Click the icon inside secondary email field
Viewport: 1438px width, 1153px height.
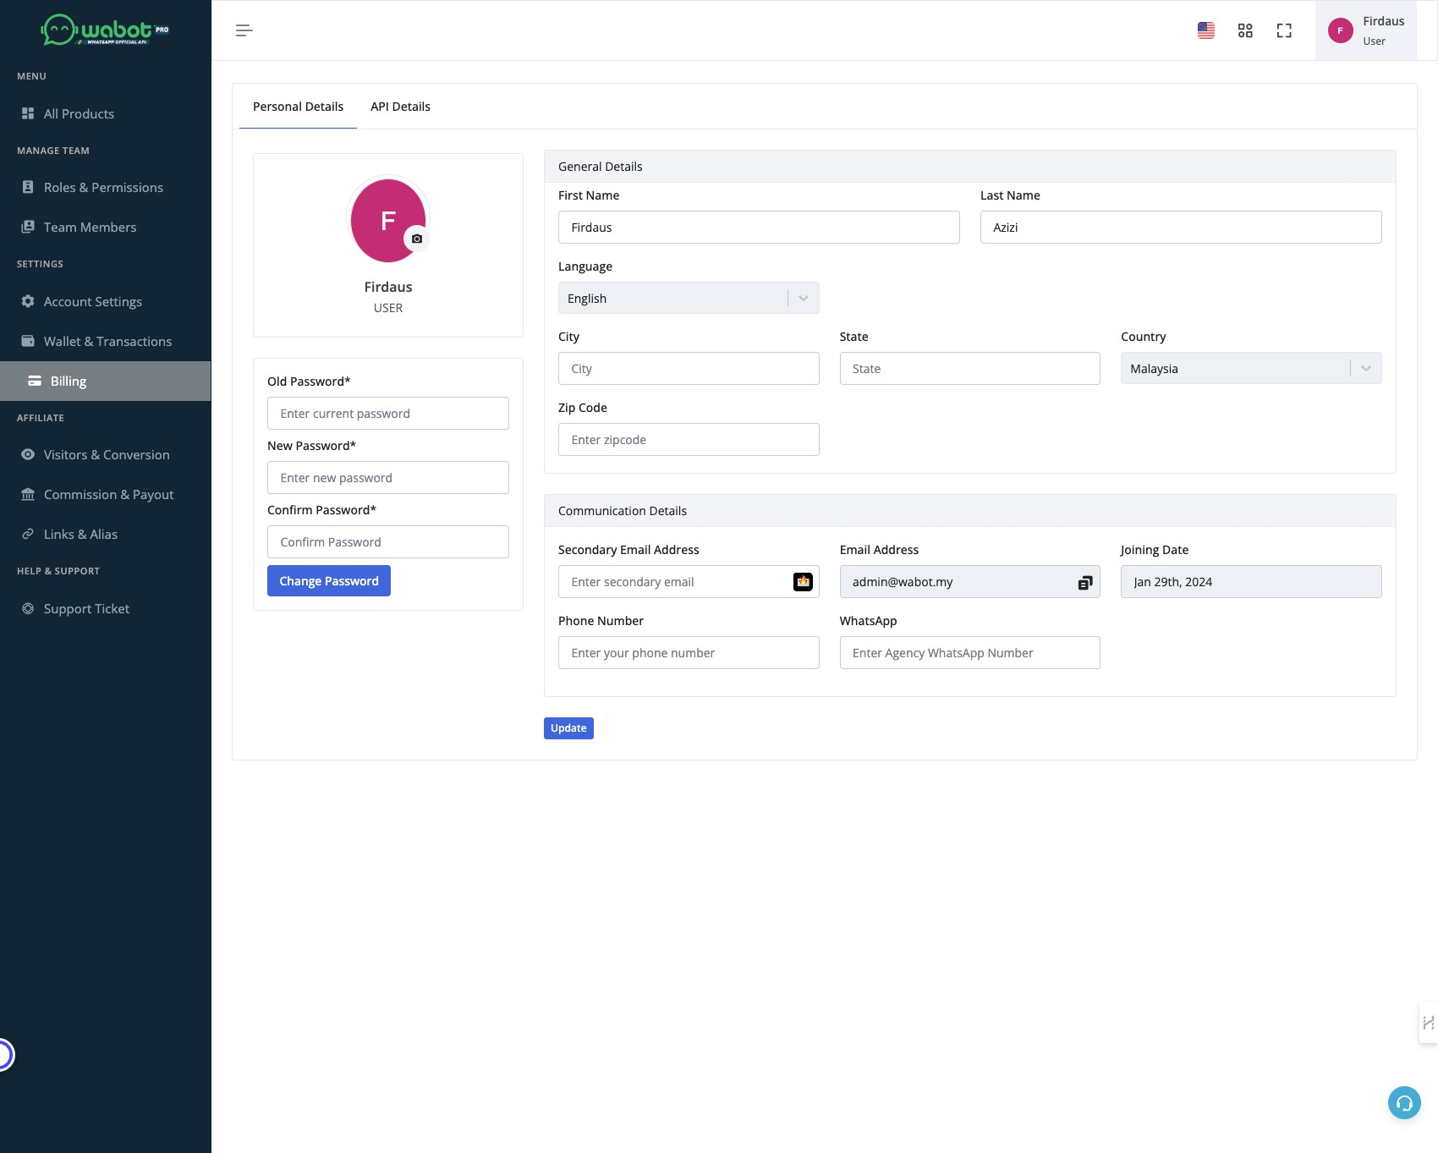(803, 582)
